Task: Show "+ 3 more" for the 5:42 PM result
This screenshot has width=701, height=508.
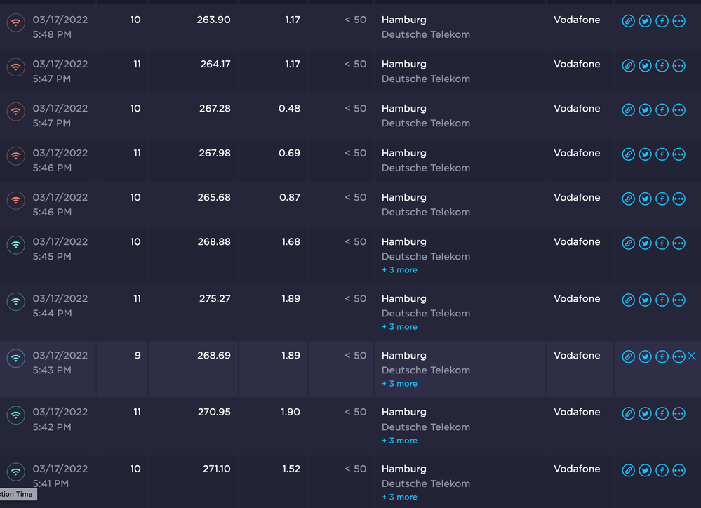Action: pyautogui.click(x=399, y=441)
